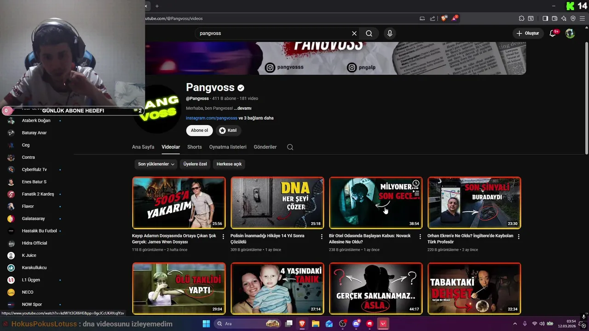Add Milyoner Son Gece video to Watch Later
Screen dimensions: 589x331
[x=416, y=183]
